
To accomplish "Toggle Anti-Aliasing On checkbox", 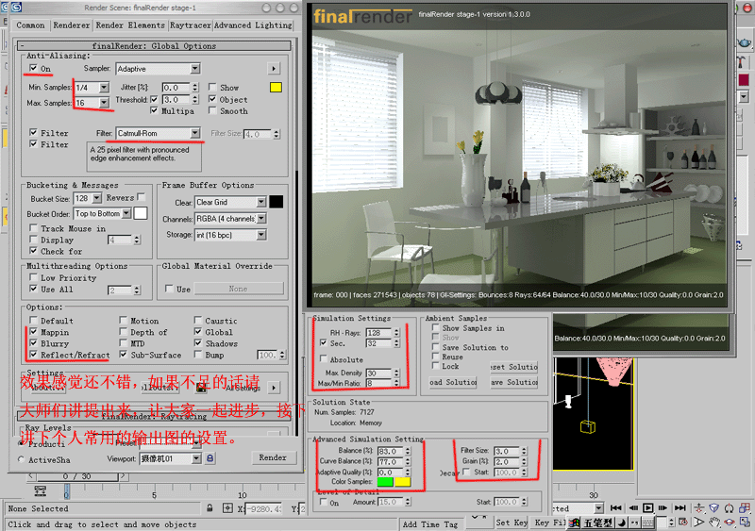I will pyautogui.click(x=33, y=68).
